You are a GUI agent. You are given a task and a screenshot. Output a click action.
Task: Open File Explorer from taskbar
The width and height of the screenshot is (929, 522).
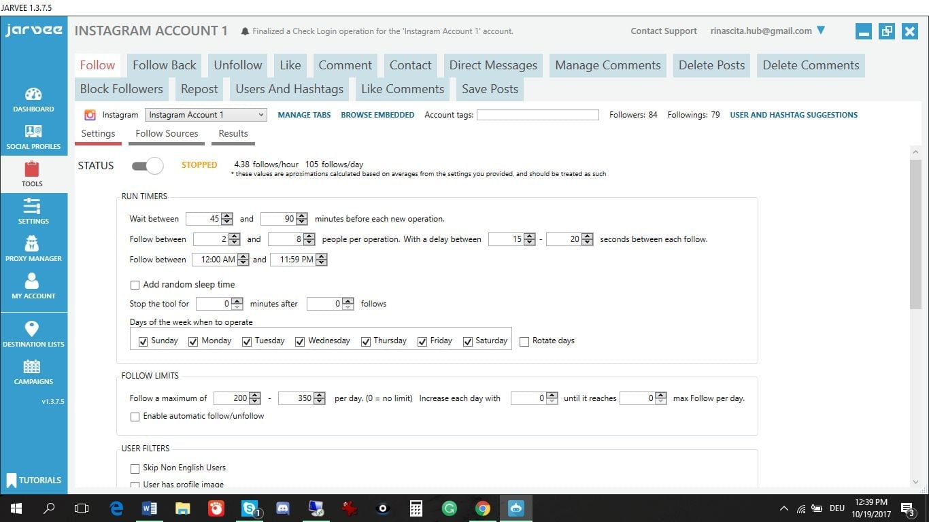pyautogui.click(x=182, y=508)
